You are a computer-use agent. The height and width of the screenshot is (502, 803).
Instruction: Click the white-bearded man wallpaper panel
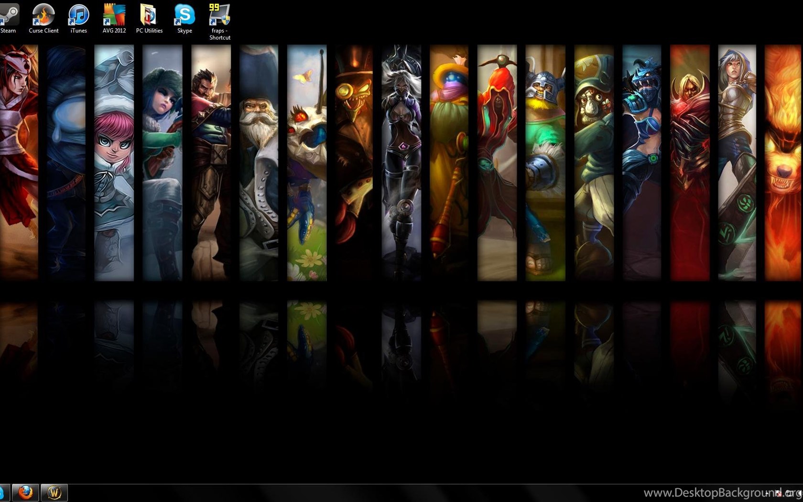(x=259, y=163)
